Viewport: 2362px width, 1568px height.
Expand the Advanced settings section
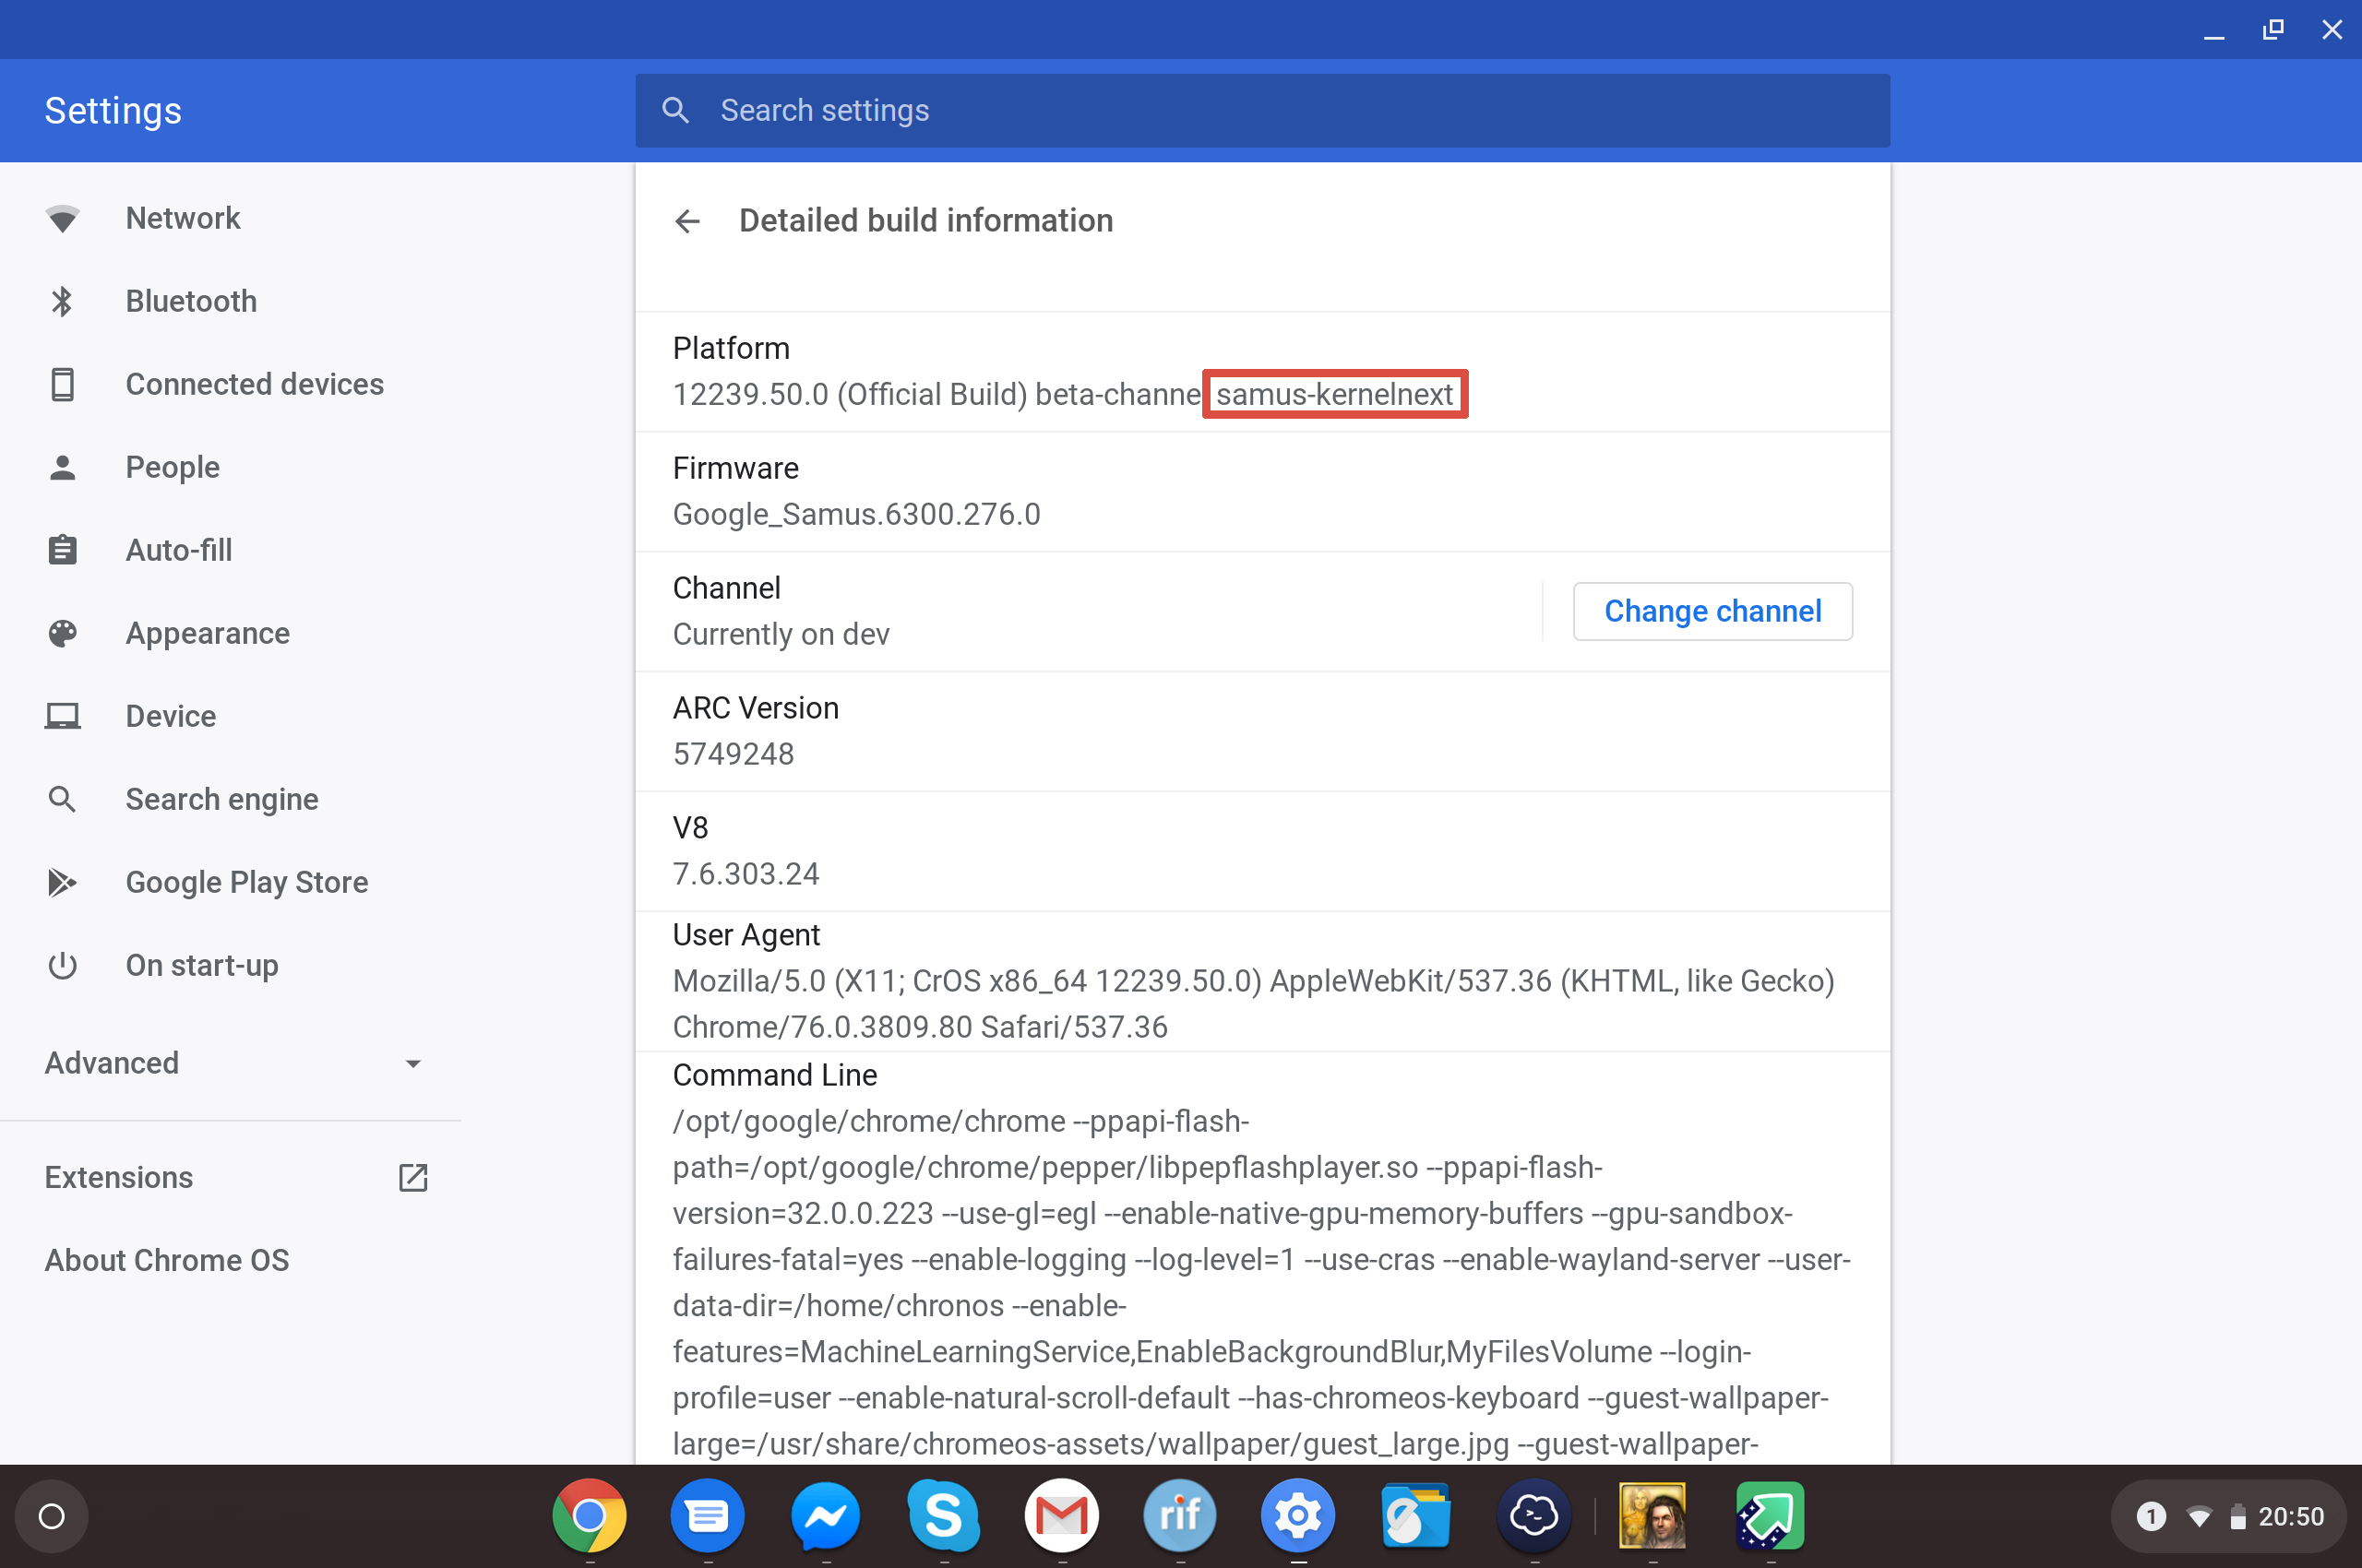tap(112, 1063)
